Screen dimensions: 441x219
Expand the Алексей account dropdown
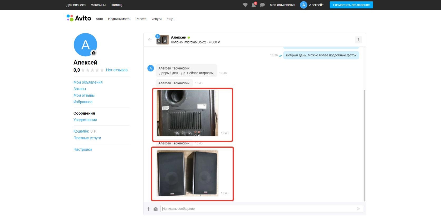(x=316, y=5)
